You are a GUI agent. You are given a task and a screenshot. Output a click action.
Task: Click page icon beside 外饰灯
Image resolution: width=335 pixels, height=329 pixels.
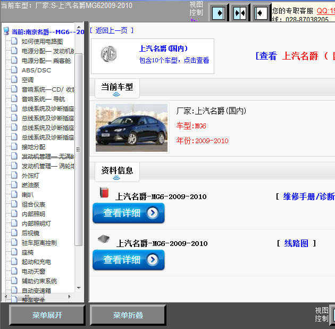coord(14,175)
